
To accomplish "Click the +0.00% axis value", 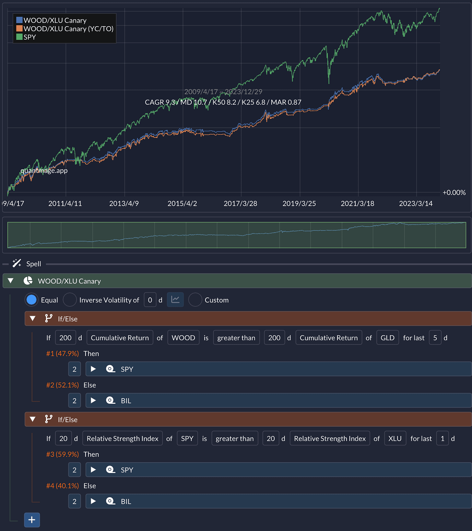I will point(454,192).
